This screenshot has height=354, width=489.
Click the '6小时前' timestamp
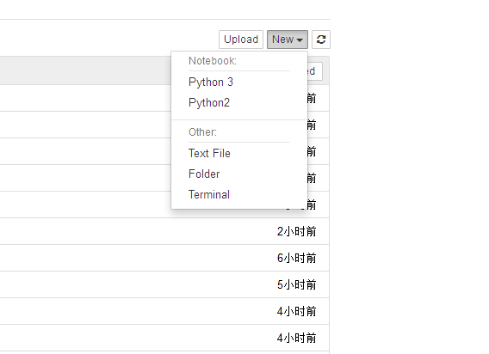click(x=296, y=258)
